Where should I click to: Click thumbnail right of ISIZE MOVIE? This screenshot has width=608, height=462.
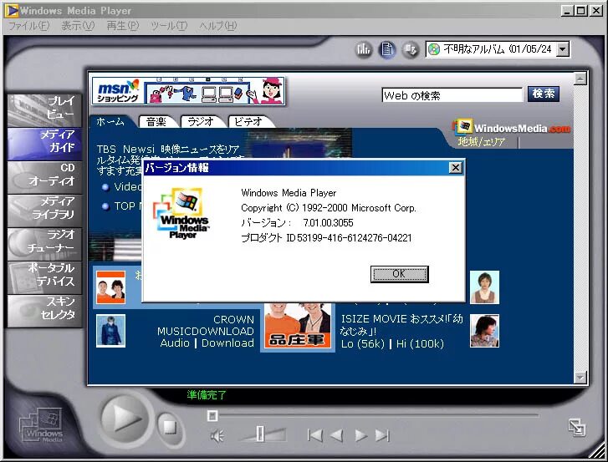[485, 331]
